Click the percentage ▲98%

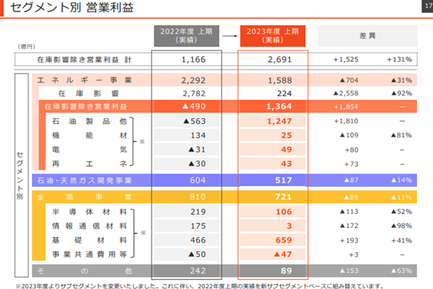click(x=402, y=226)
